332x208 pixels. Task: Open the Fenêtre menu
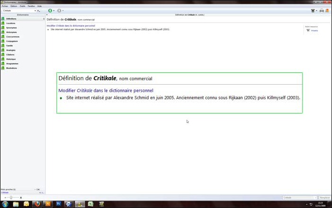pos(31,6)
